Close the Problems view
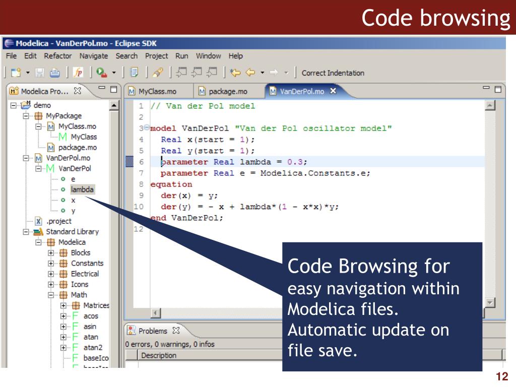The width and height of the screenshot is (516, 387). [x=176, y=330]
